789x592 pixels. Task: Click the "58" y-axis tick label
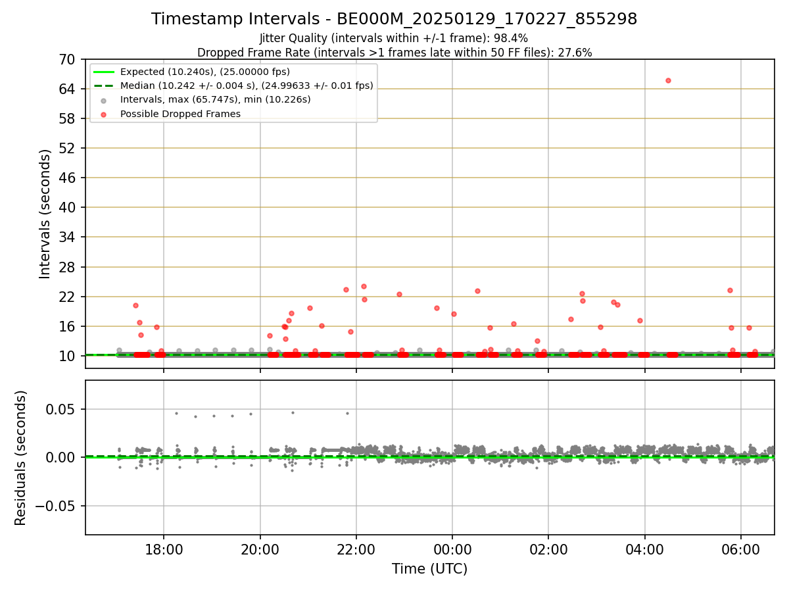click(x=67, y=118)
